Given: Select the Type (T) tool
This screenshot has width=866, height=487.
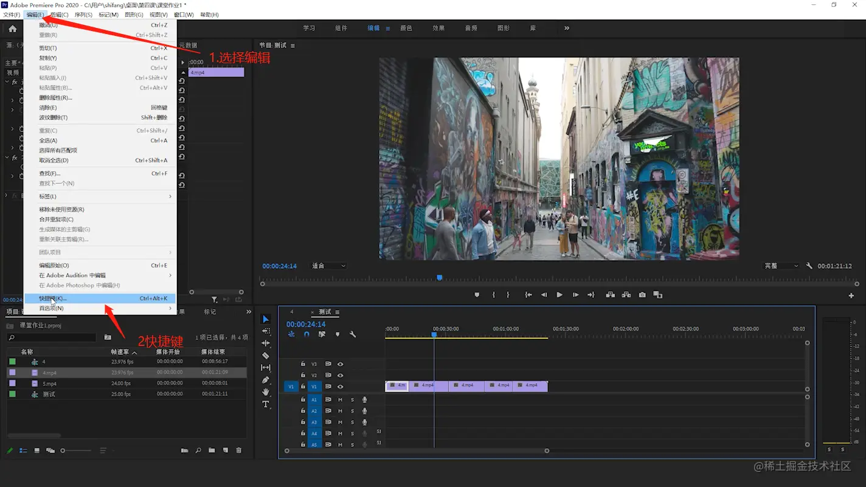Looking at the screenshot, I should tap(266, 404).
